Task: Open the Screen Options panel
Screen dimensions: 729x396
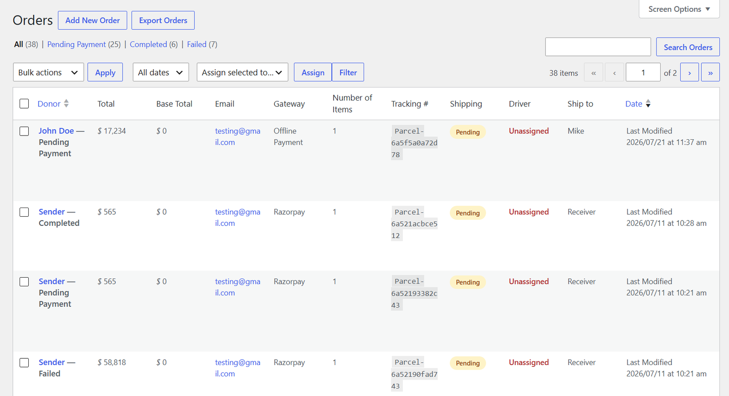Action: pos(679,9)
